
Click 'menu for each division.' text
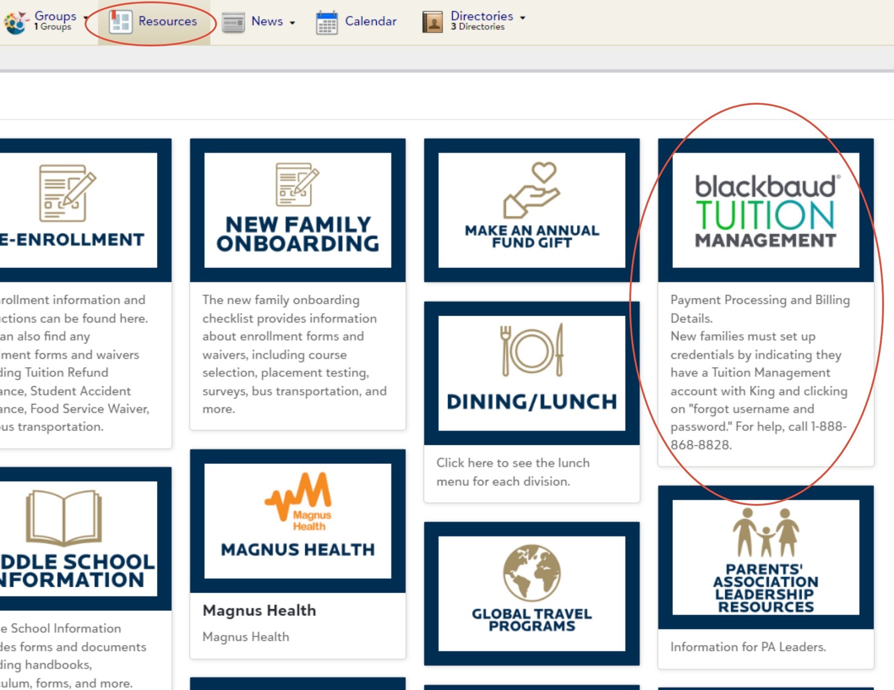tap(503, 481)
